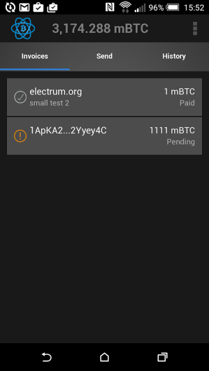Viewport: 209px width, 371px height.
Task: Open the recent apps overview icon
Action: 163,357
